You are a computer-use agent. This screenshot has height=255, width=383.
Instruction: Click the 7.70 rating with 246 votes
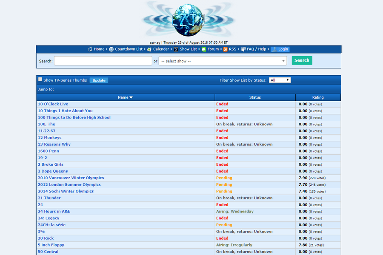coord(312,184)
